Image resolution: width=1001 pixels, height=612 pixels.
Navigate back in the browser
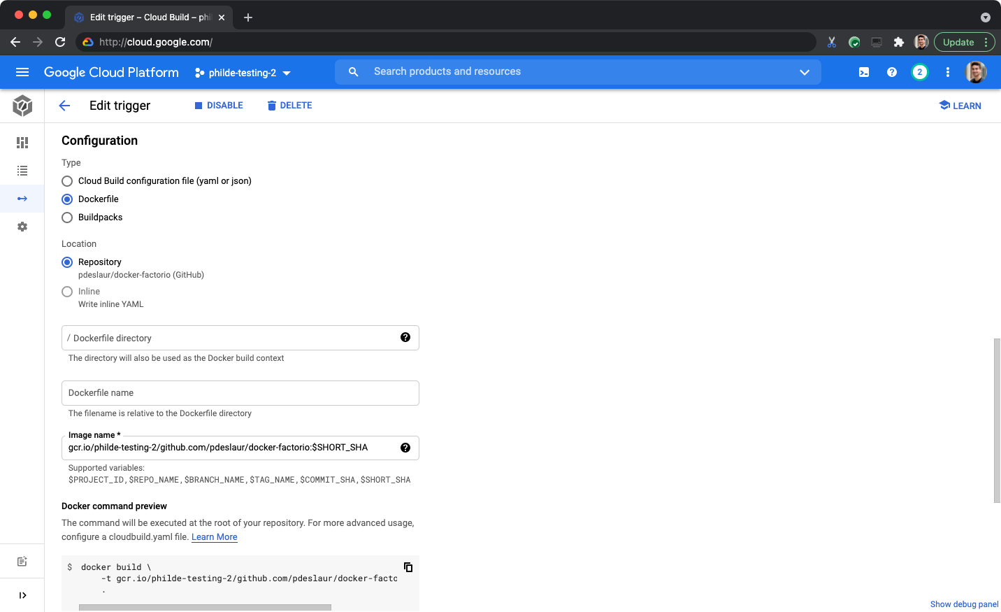coord(15,42)
